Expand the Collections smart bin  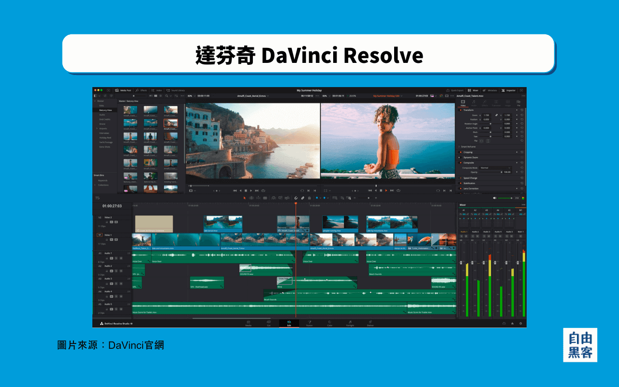coord(95,185)
